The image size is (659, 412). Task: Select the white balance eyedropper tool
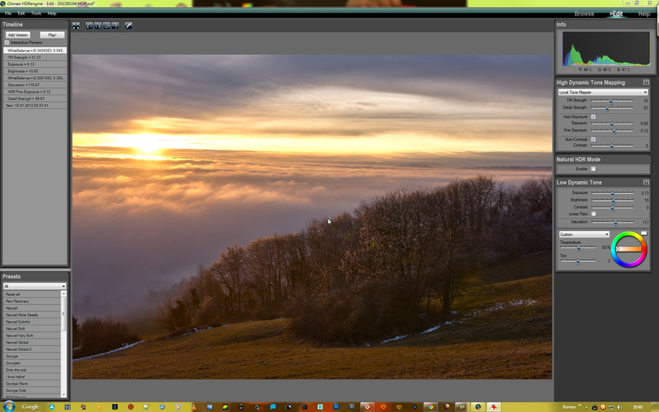129,26
